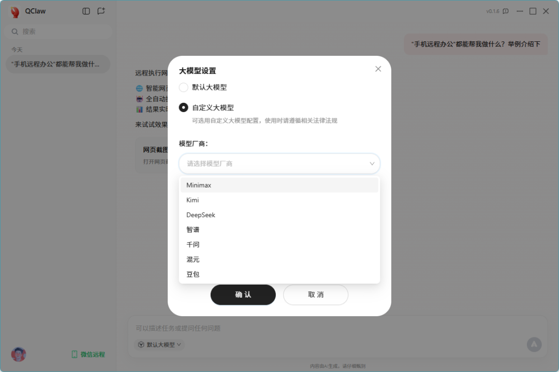Select the 默认大模型 radio button
559x372 pixels.
pyautogui.click(x=184, y=87)
